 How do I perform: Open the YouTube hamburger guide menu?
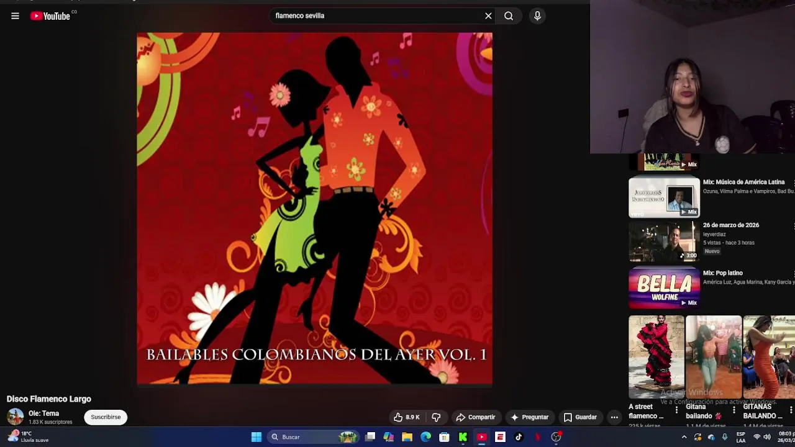(x=15, y=16)
